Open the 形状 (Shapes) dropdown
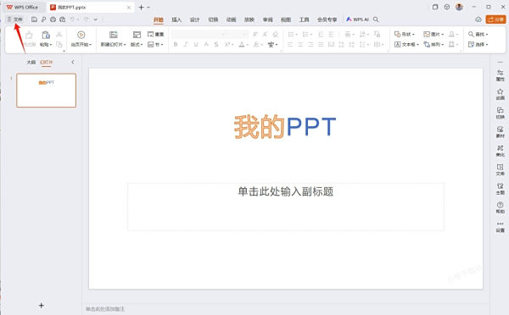 coord(405,35)
